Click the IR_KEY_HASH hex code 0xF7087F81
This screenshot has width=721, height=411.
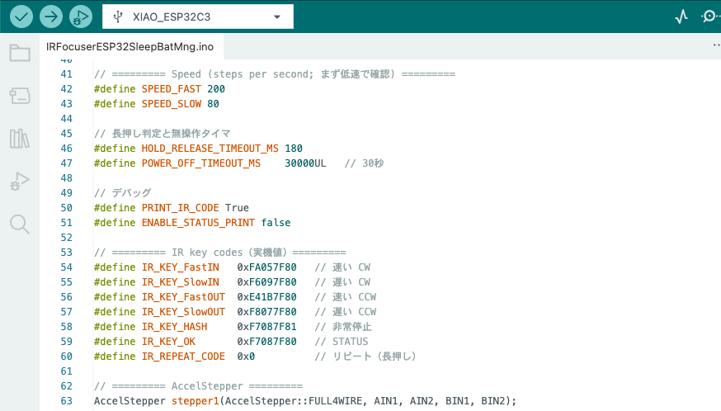[x=266, y=326]
